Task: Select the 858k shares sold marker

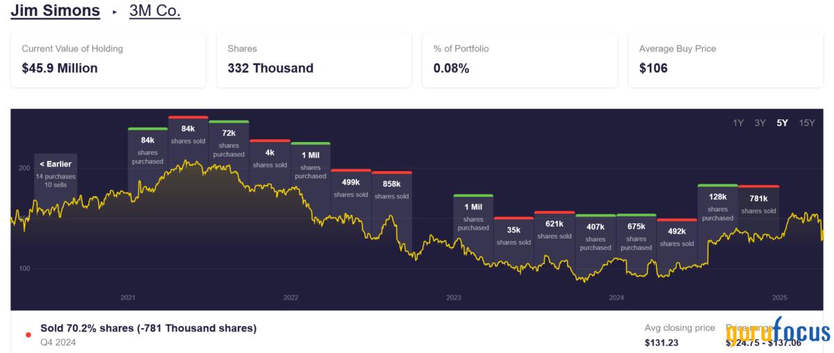Action: pyautogui.click(x=392, y=188)
